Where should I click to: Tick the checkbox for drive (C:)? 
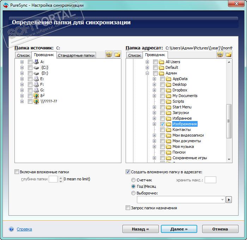point(30,68)
